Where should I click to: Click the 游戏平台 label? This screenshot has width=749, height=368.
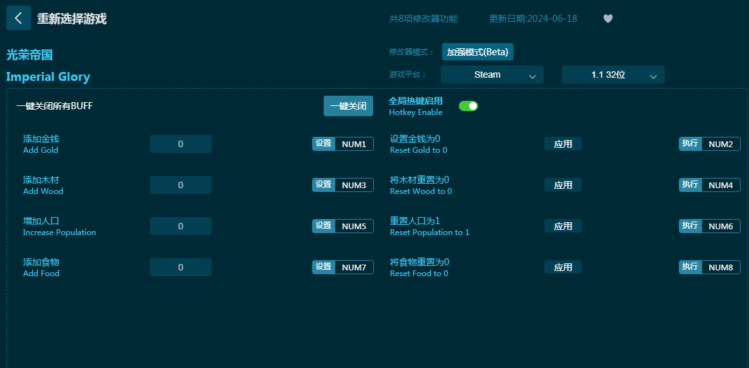407,74
